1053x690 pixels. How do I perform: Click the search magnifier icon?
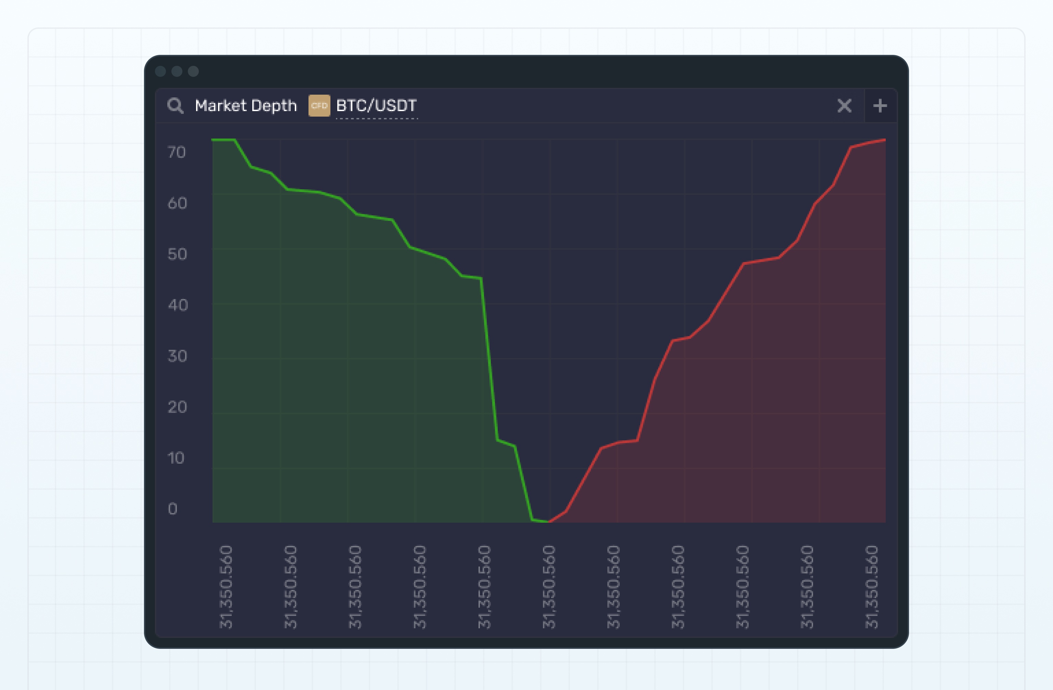coord(175,106)
